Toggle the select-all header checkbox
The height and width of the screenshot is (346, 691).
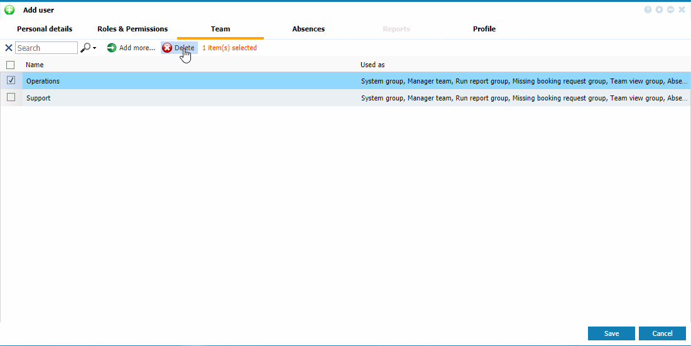[x=11, y=65]
